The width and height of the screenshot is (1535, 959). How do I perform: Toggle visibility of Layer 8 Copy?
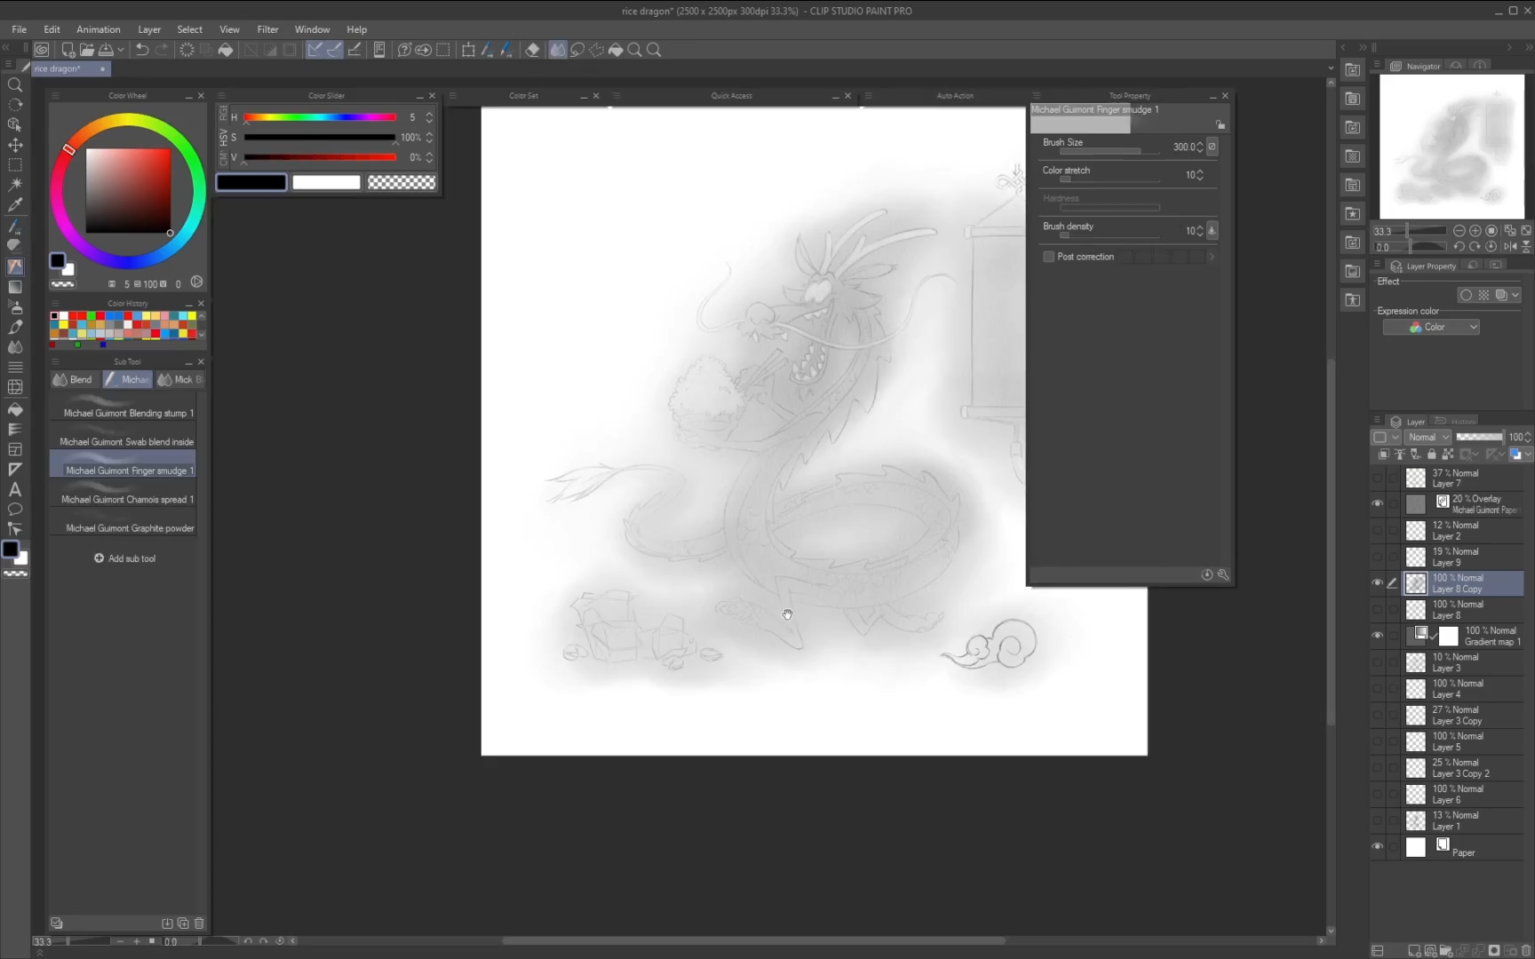point(1377,583)
